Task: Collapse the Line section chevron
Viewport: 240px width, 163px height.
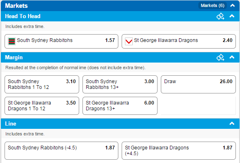Action: [x=232, y=123]
